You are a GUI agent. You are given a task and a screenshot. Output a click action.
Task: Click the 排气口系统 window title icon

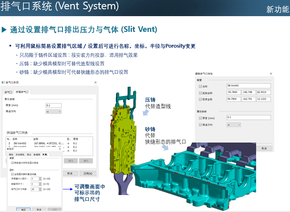(3, 82)
